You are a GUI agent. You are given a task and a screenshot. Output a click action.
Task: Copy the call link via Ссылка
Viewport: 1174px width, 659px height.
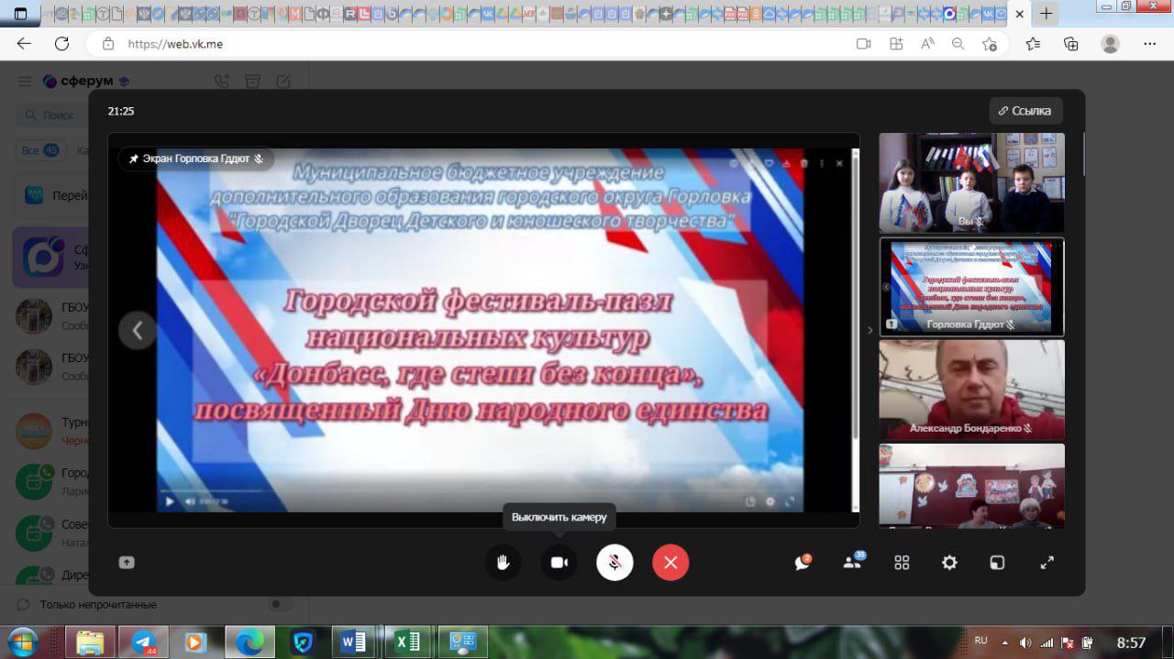(x=1025, y=111)
